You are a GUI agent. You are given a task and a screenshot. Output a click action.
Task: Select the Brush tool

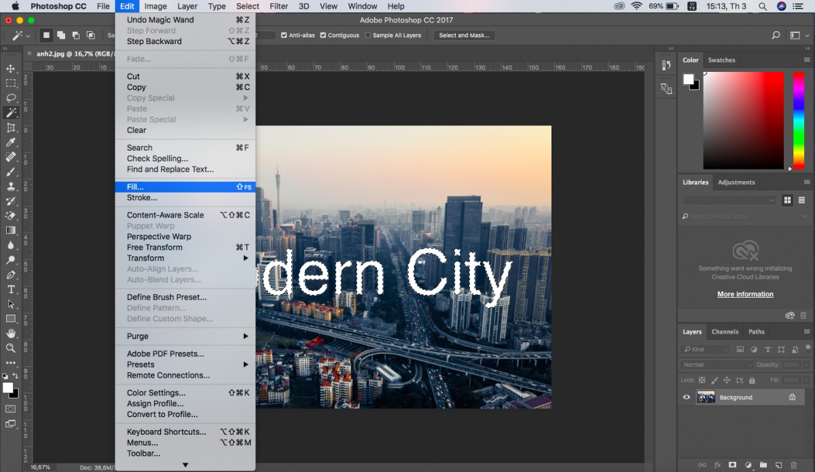point(11,172)
